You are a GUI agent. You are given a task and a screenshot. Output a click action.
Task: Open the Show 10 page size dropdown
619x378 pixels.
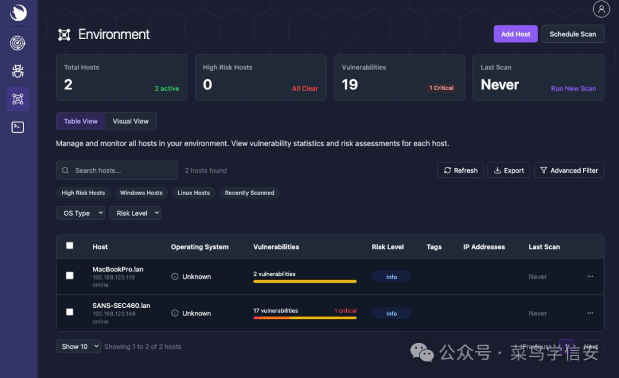(x=78, y=346)
